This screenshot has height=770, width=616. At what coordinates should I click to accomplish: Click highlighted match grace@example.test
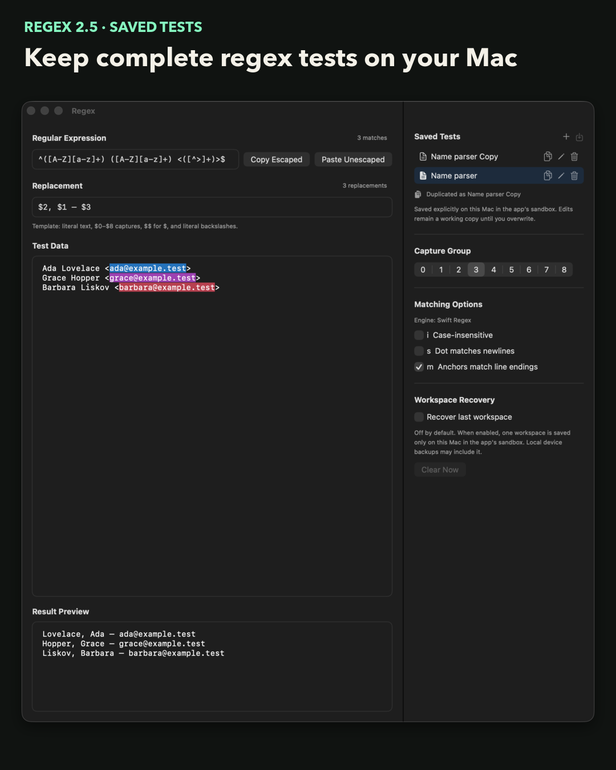(x=152, y=278)
